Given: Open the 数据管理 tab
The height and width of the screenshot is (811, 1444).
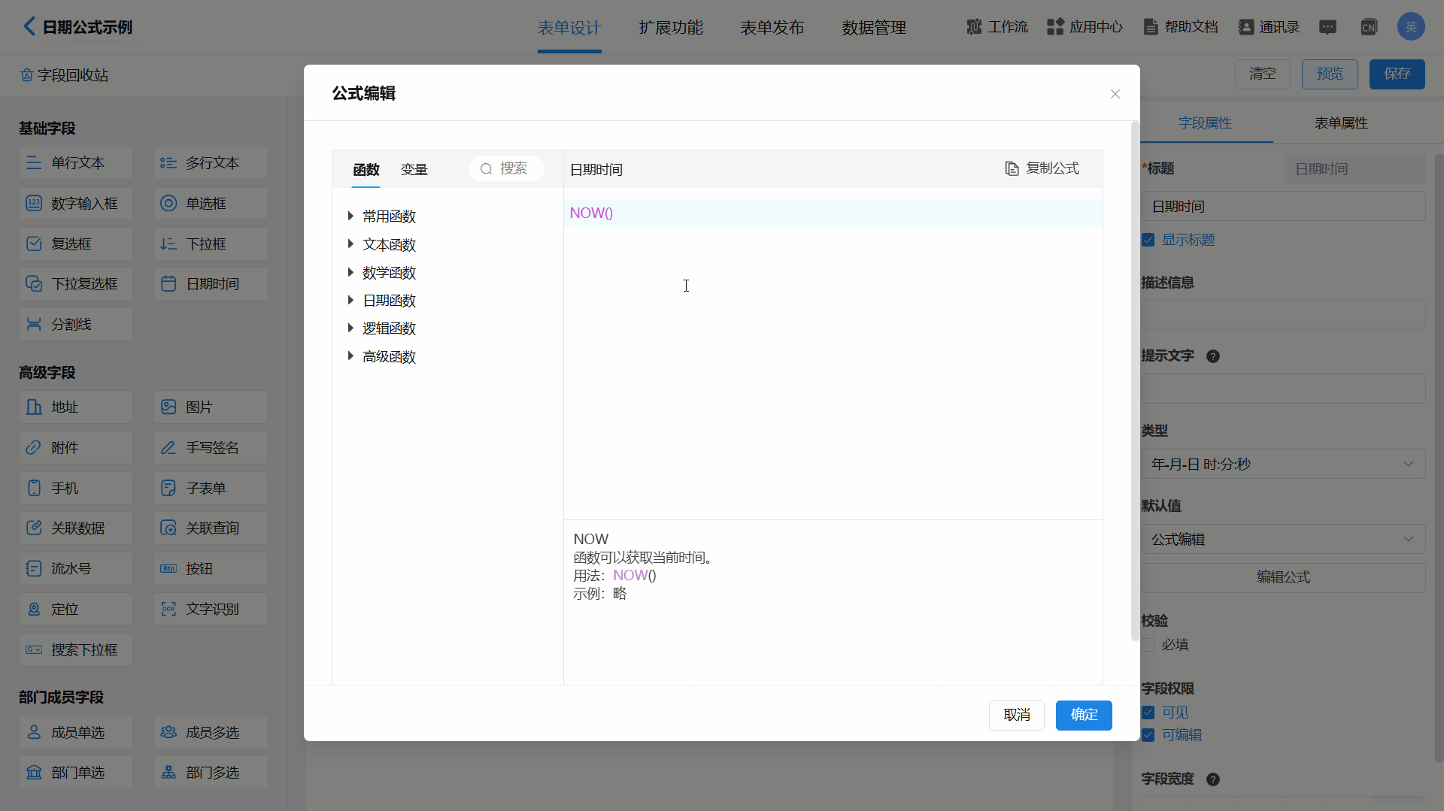Looking at the screenshot, I should 874,28.
